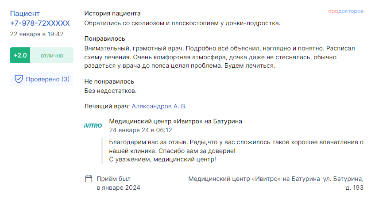Click the iVITRO clinic logo
Screen dimensions: 371x199
point(93,126)
